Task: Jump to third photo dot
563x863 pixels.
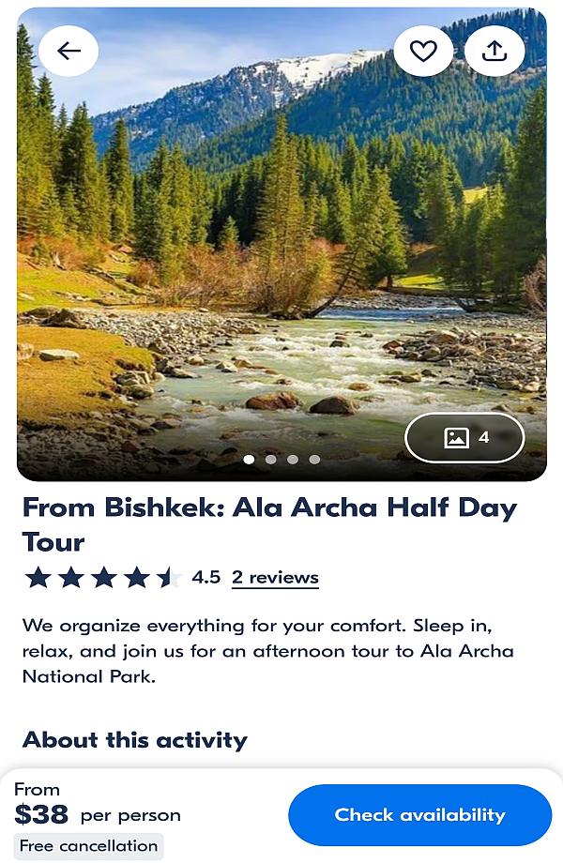Action: click(293, 459)
